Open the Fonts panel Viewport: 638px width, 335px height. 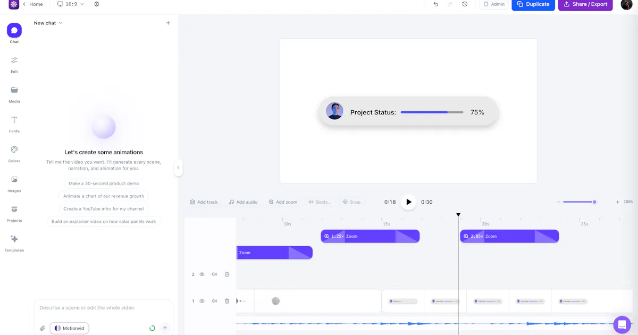coord(14,123)
